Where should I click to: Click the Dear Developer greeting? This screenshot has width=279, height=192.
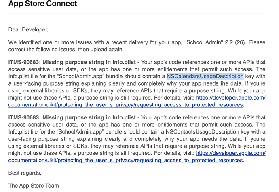coord(28,29)
